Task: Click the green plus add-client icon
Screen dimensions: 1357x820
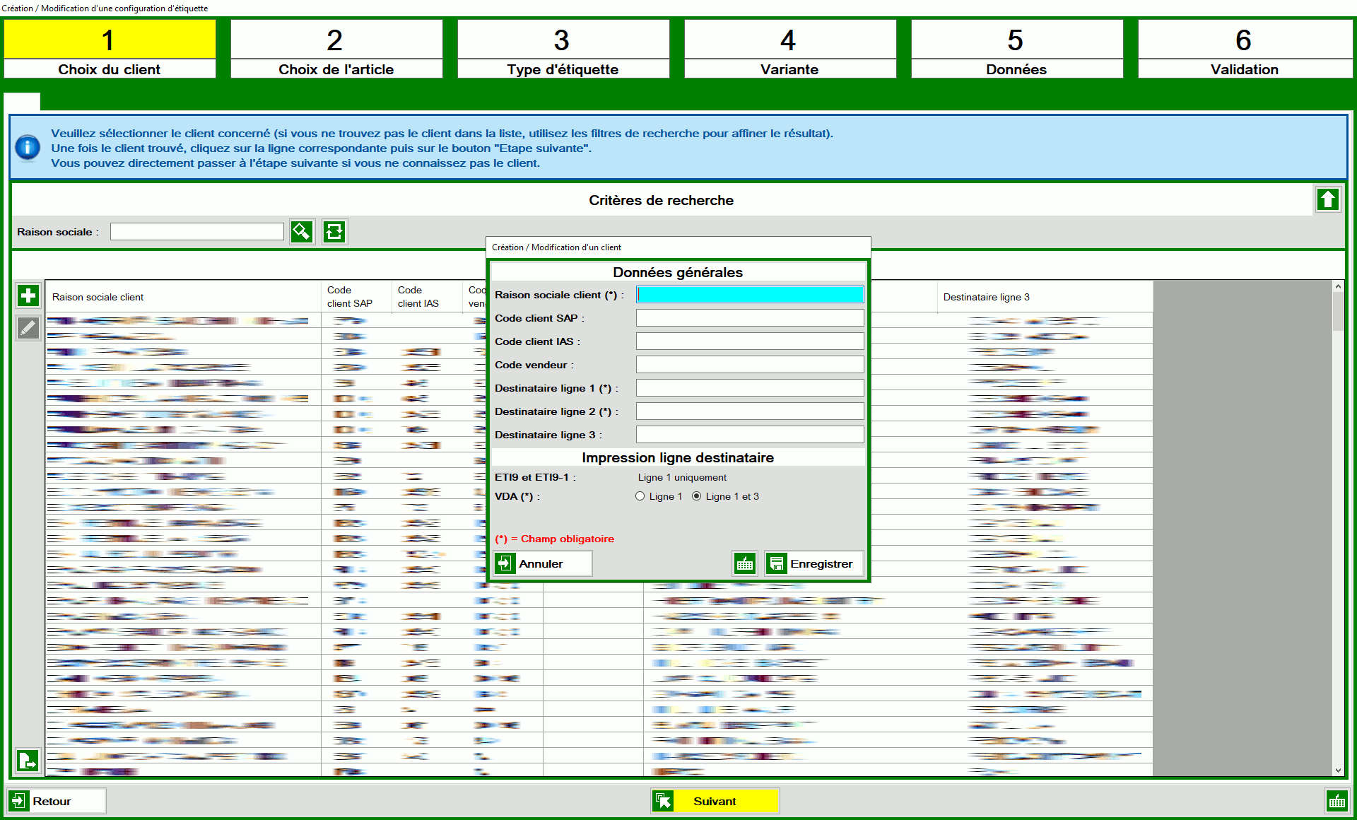Action: [x=28, y=295]
